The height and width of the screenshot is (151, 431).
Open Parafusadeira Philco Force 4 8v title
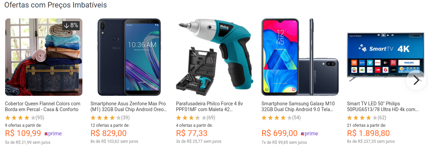pos(209,106)
